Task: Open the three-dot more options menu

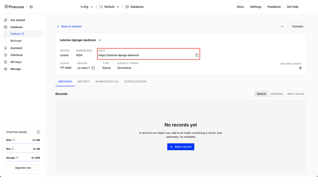Action: tap(282, 27)
